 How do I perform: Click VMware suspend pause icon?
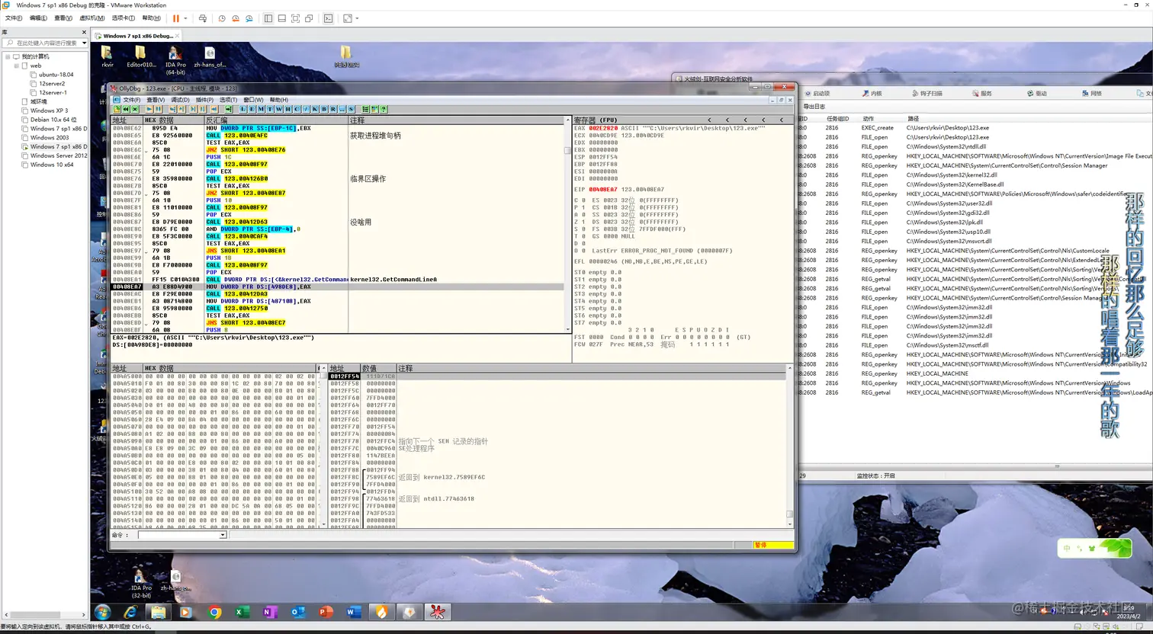pos(176,18)
